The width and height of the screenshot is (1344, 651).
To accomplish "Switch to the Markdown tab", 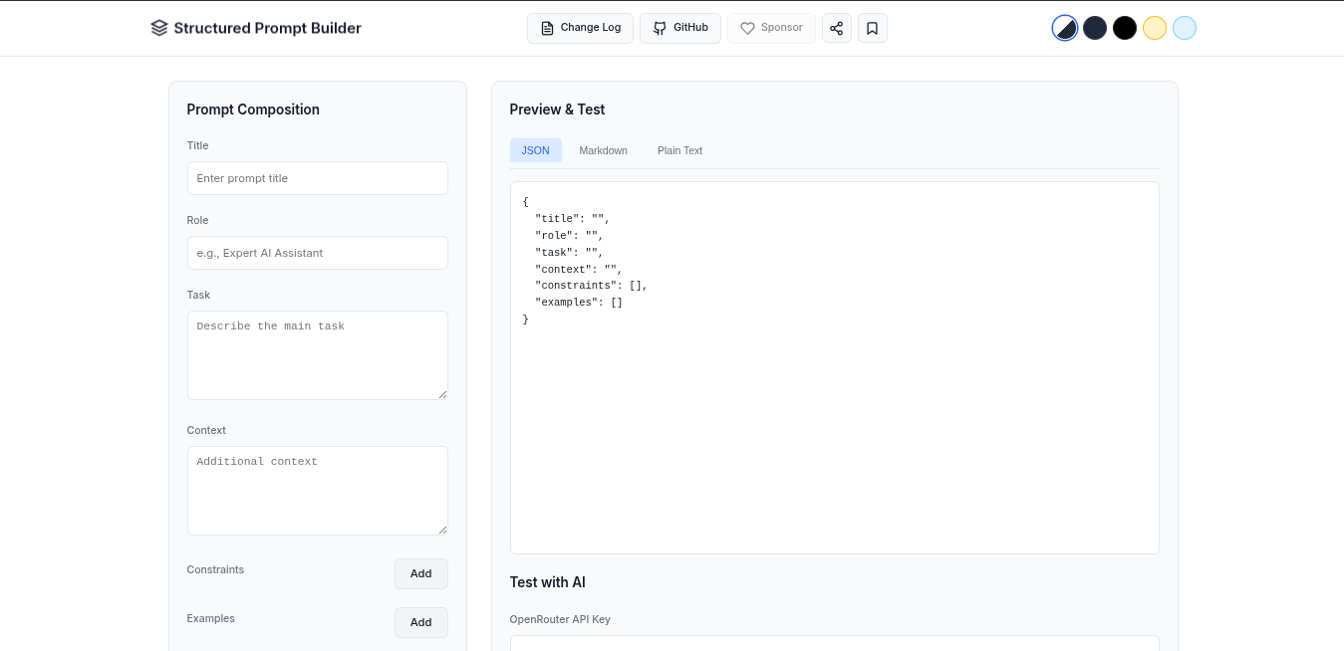I will coord(603,150).
